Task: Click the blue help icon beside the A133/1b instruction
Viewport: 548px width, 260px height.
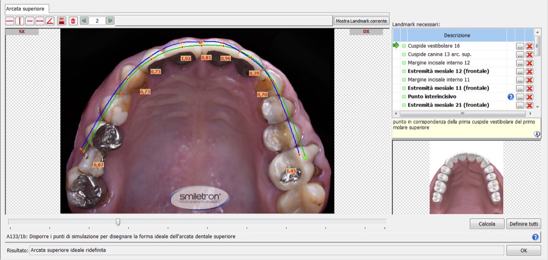Action: 535,237
